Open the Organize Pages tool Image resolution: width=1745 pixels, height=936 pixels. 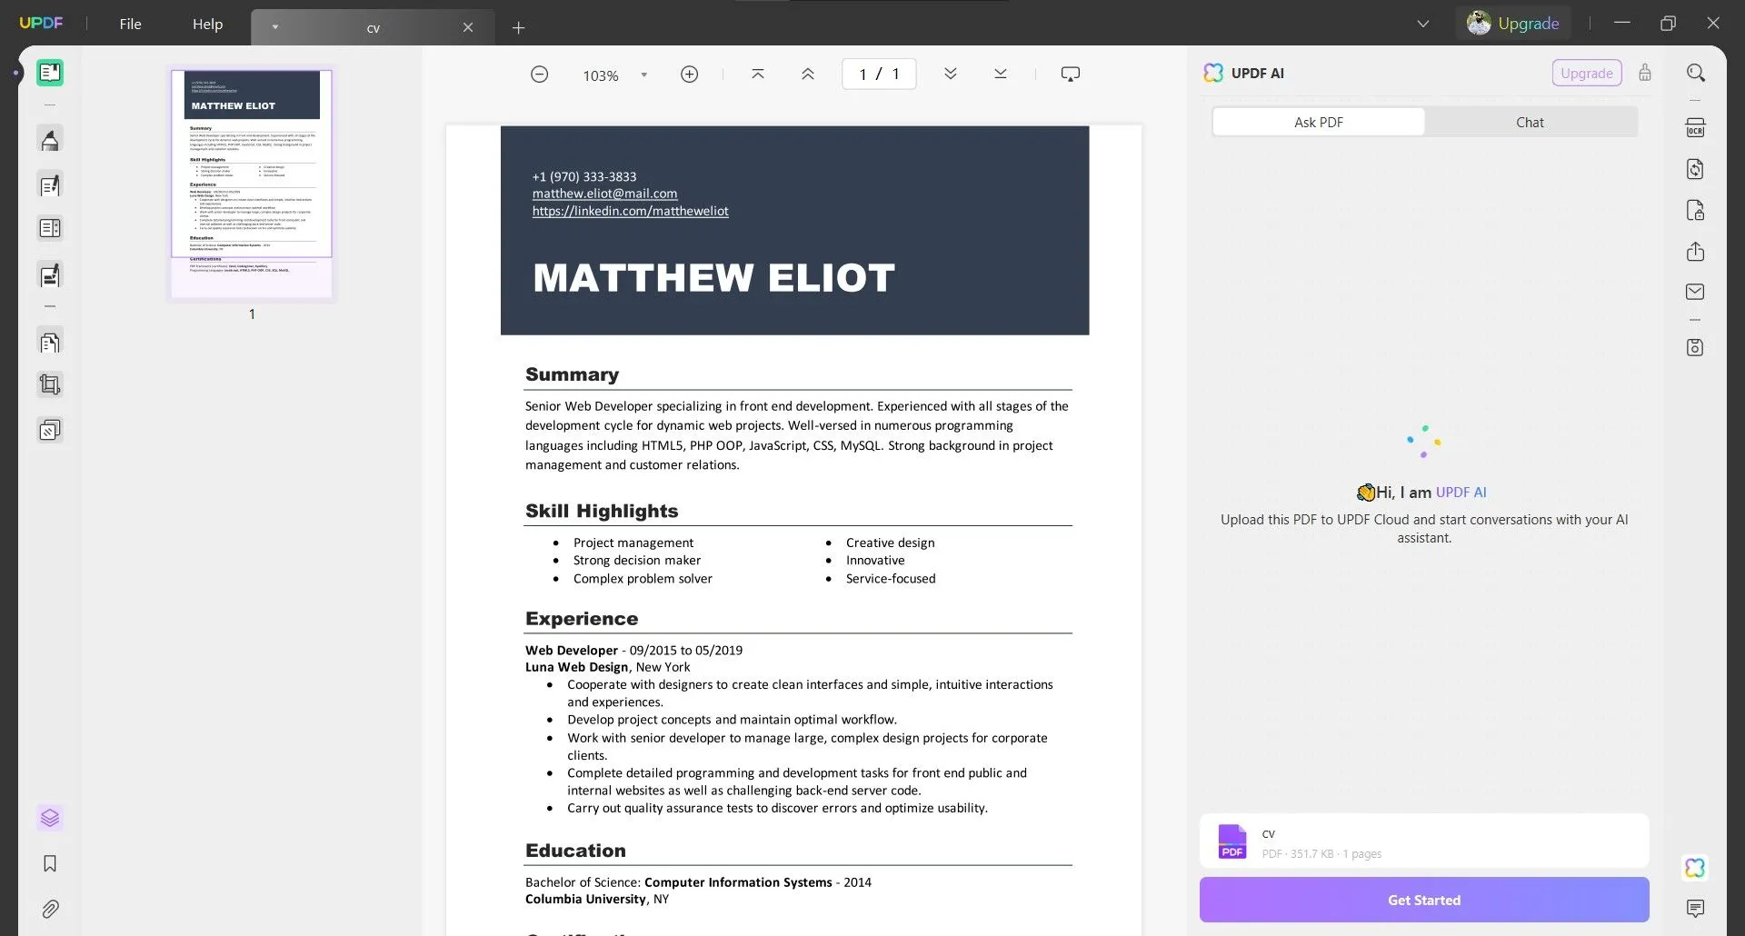(x=50, y=342)
